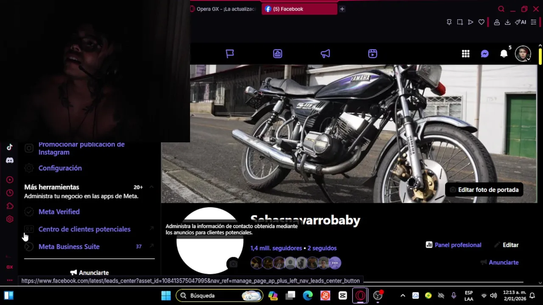Open settings gear in Opera sidebar
Screen dimensions: 543x305
coord(10,219)
